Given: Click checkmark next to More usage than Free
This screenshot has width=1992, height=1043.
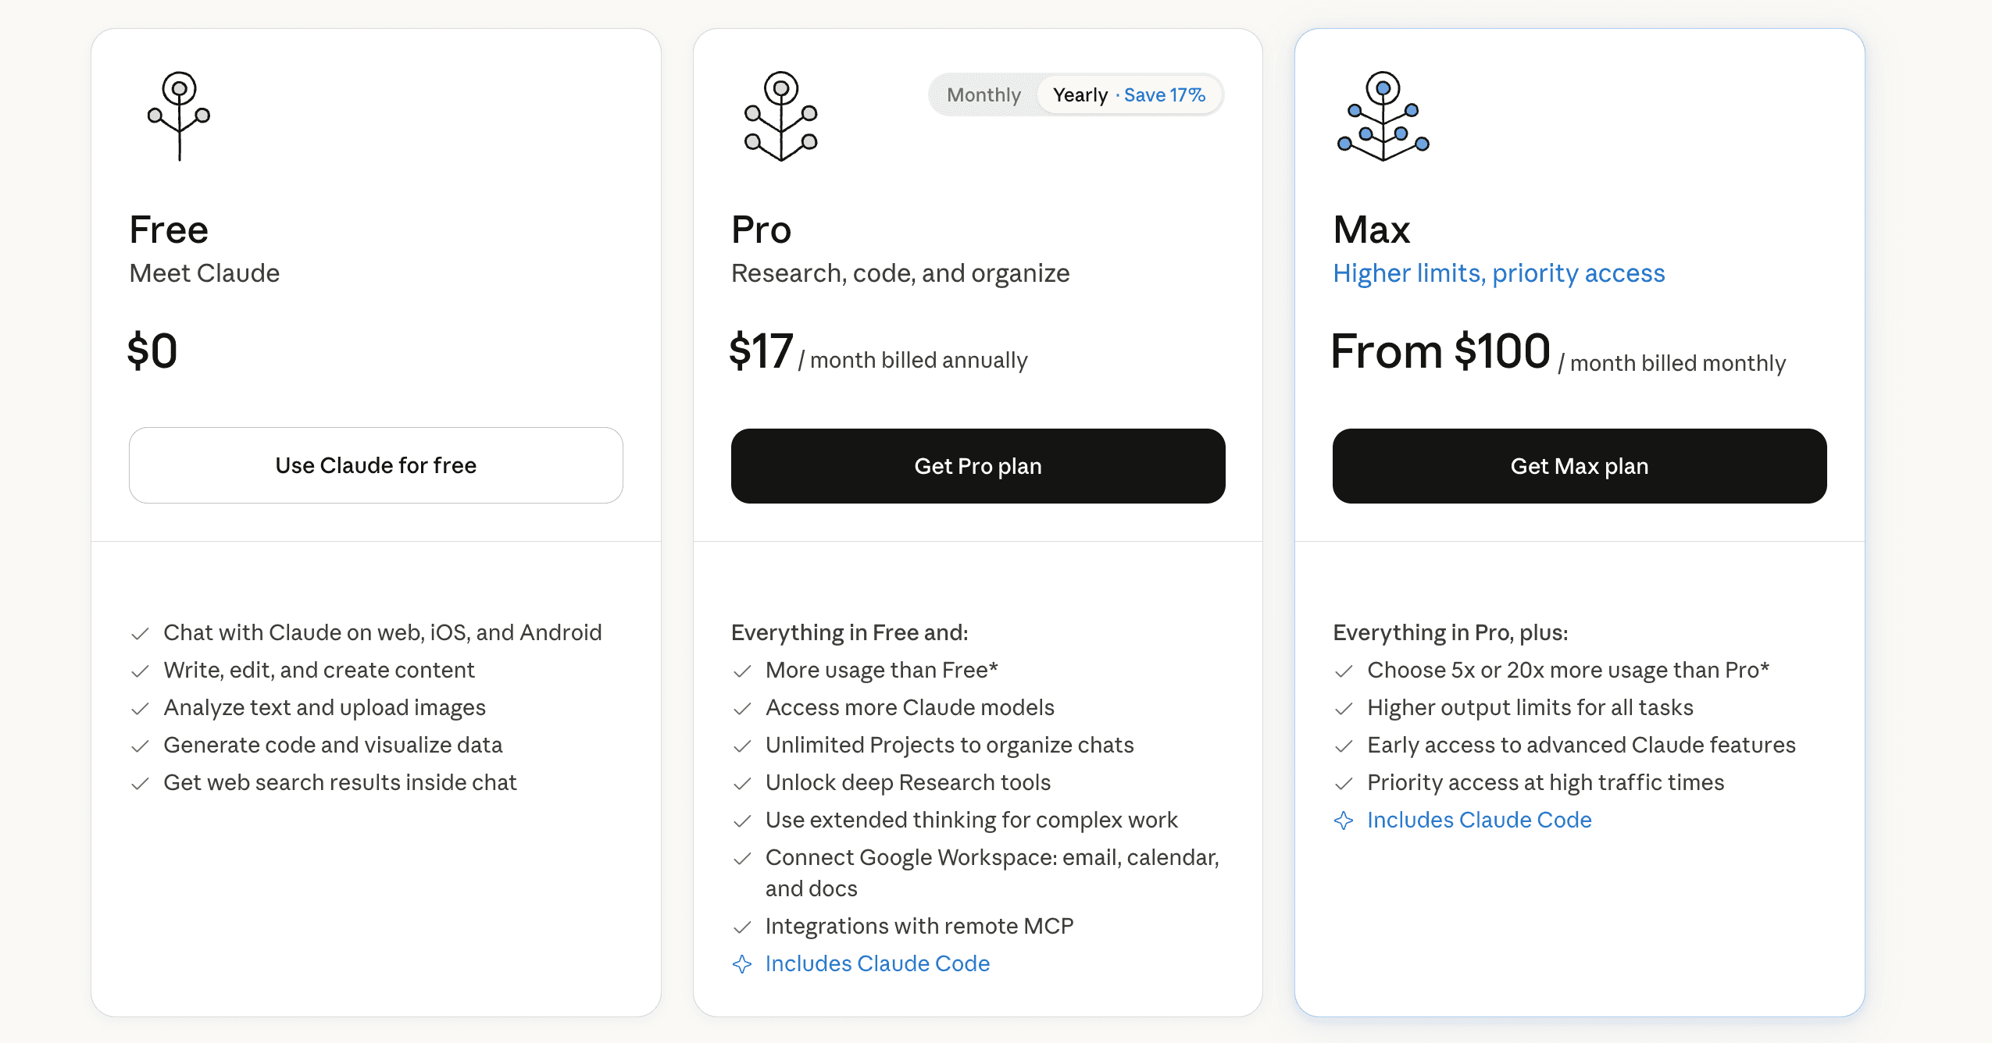Looking at the screenshot, I should click(x=741, y=671).
